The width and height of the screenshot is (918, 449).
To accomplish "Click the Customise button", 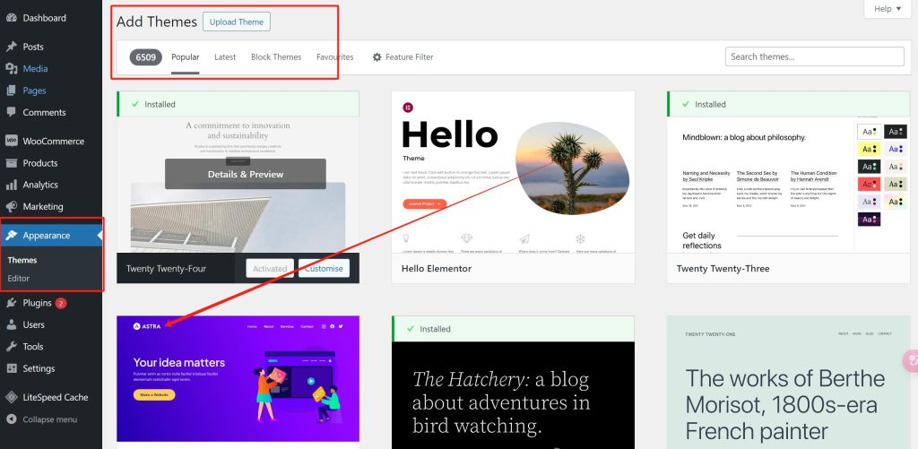I will pos(324,268).
